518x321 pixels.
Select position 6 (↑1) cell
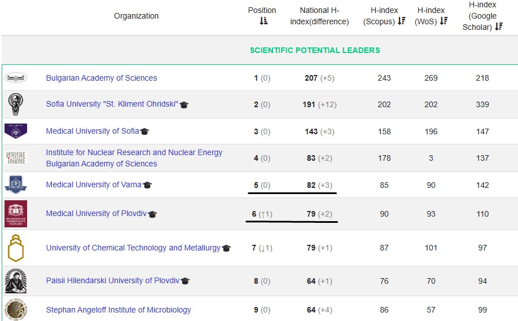point(262,214)
